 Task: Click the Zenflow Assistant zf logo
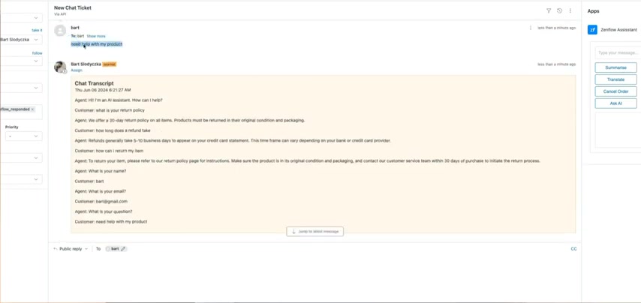point(592,30)
